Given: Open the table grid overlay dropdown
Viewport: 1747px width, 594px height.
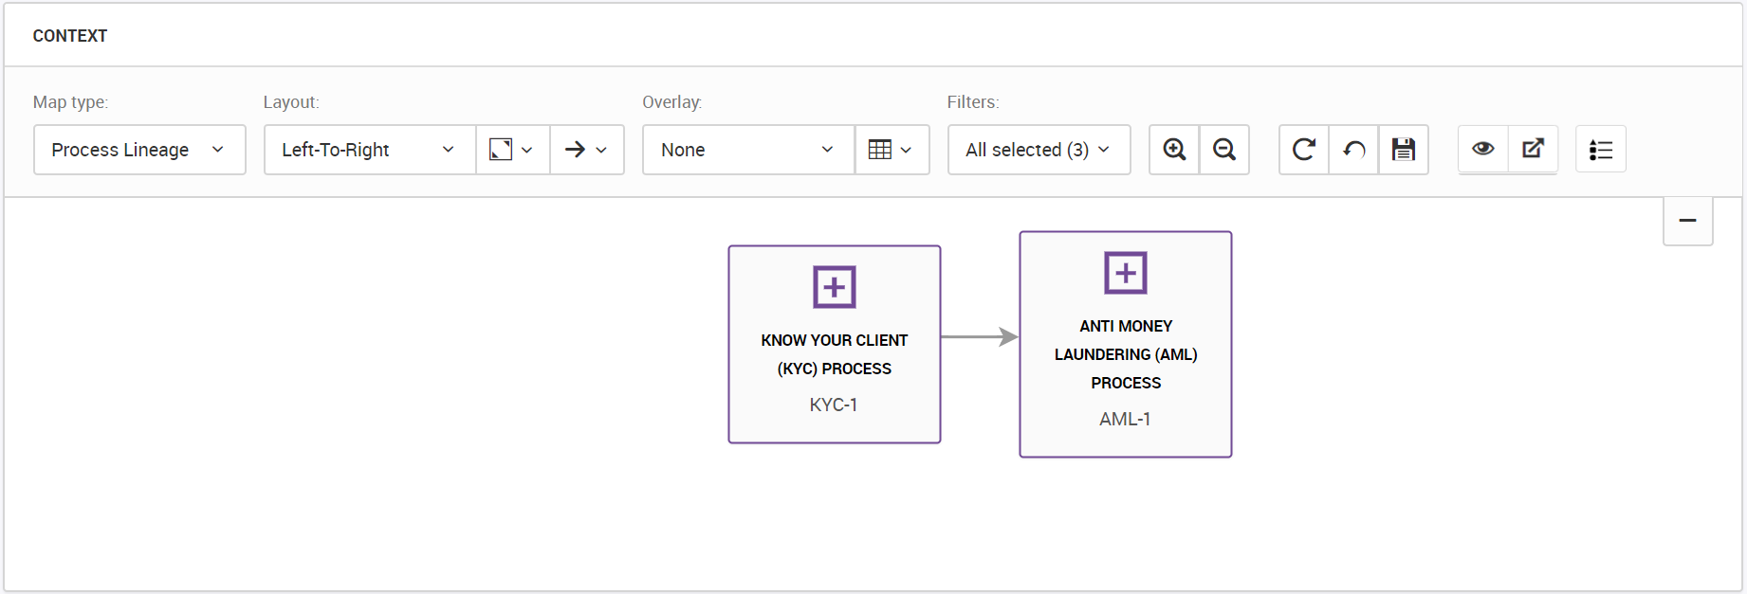Looking at the screenshot, I should point(892,150).
